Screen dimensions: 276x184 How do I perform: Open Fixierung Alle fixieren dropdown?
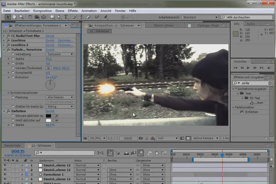click(x=60, y=97)
